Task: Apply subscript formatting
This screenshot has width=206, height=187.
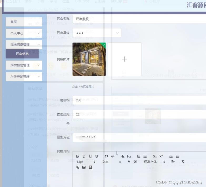Action: point(155,156)
